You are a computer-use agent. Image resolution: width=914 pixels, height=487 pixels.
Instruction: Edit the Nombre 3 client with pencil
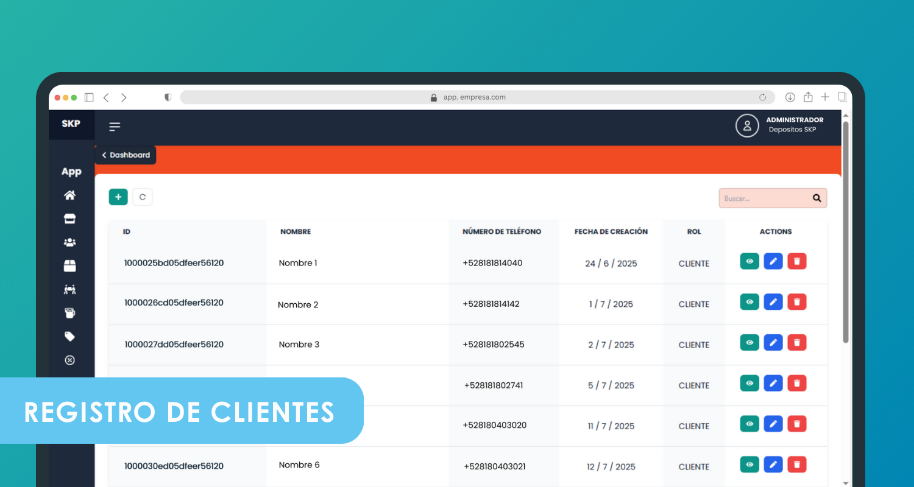point(773,343)
